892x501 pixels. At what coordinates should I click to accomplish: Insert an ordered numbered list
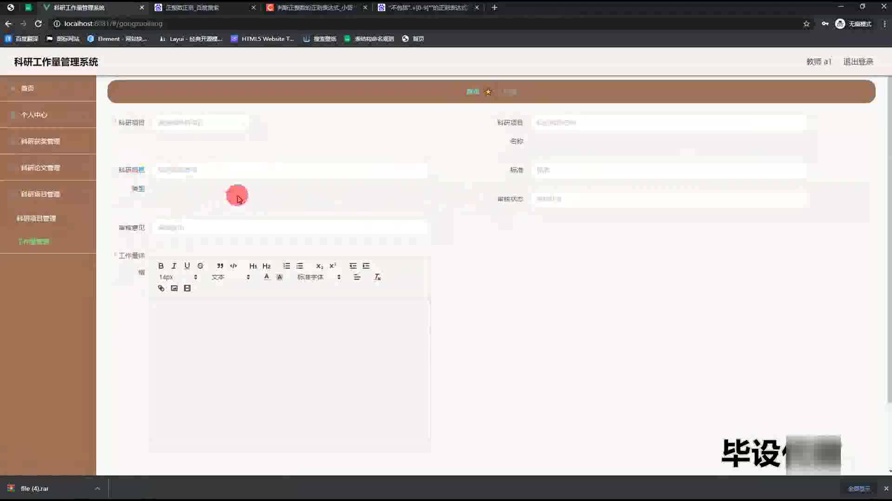pyautogui.click(x=286, y=266)
